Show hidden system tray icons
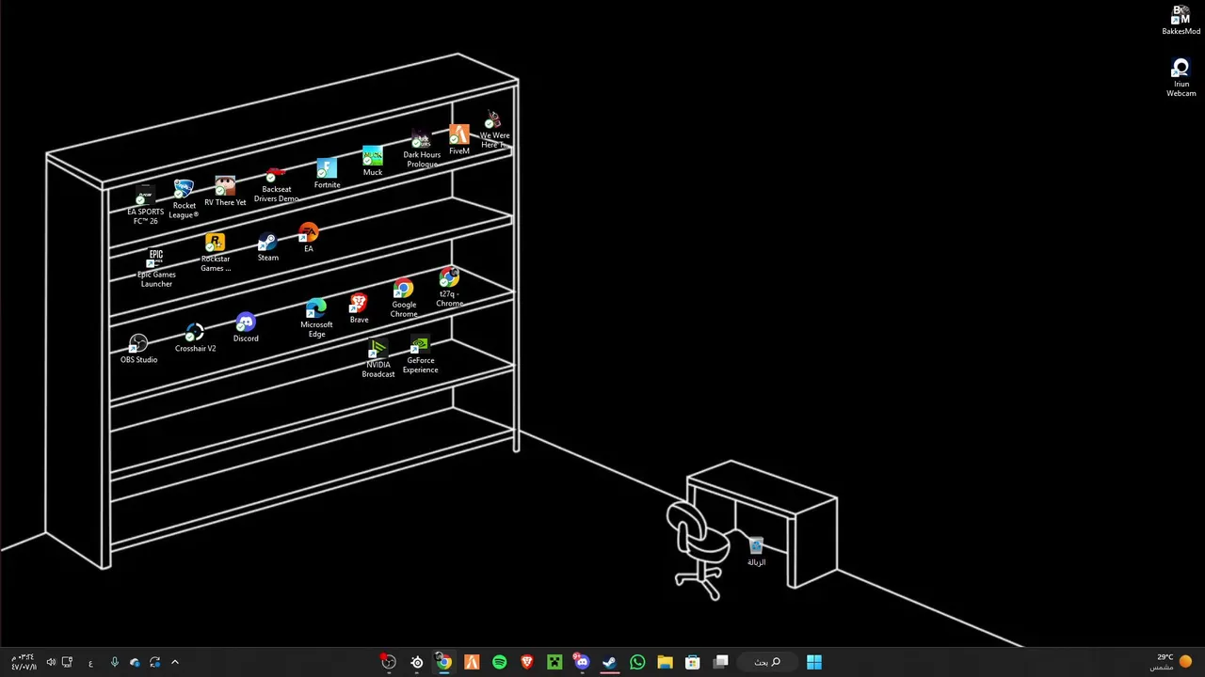The height and width of the screenshot is (677, 1205). 174,662
